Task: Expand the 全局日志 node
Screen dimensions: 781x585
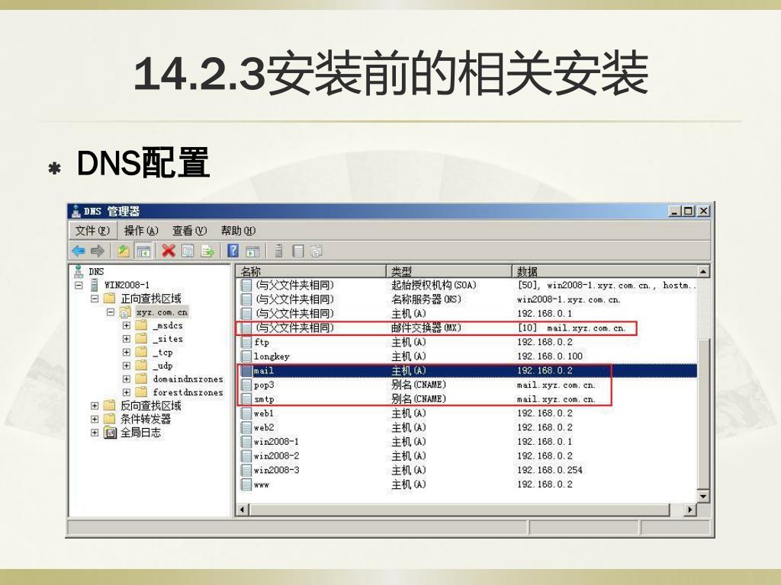Action: [95, 433]
